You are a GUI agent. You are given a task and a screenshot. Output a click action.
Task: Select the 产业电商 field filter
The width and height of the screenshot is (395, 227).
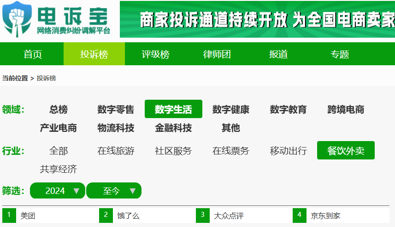[59, 128]
